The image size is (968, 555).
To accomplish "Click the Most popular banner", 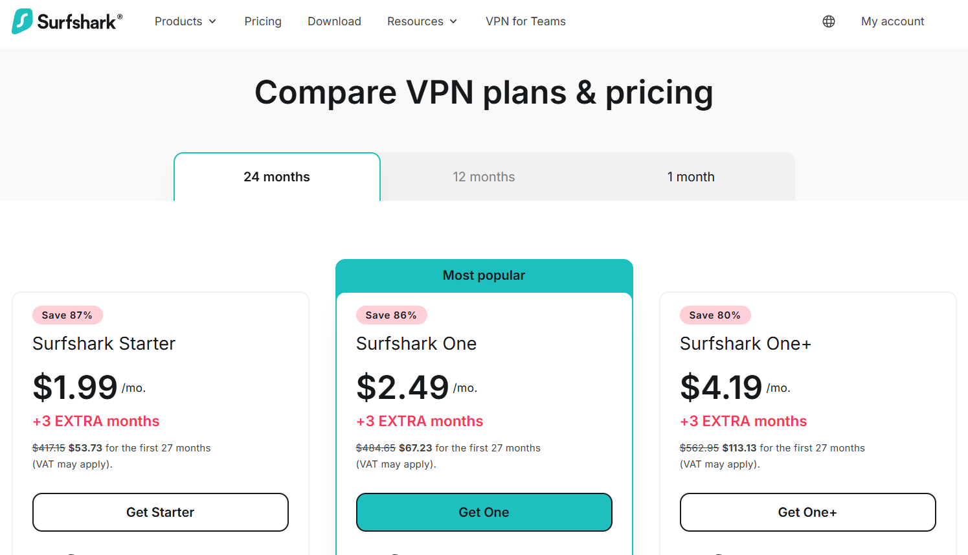I will (484, 275).
